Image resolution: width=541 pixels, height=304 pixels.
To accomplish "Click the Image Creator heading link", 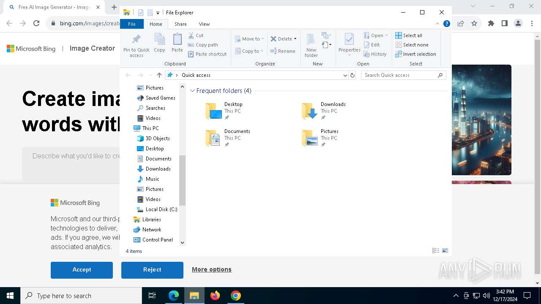I will click(x=92, y=49).
